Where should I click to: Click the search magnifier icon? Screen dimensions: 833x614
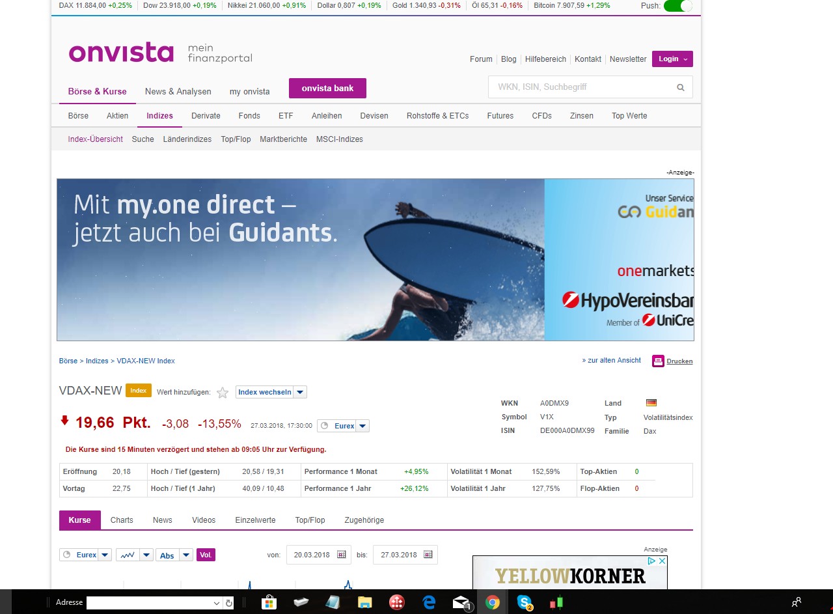tap(681, 87)
